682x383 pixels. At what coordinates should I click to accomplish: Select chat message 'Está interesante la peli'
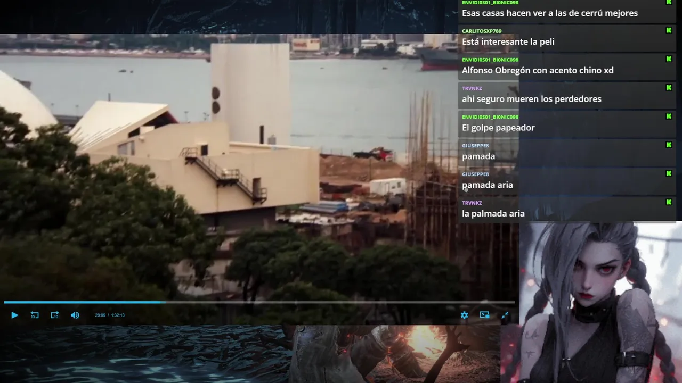(x=508, y=42)
